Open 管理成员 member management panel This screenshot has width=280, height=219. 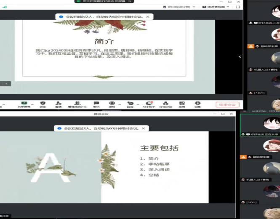77,104
